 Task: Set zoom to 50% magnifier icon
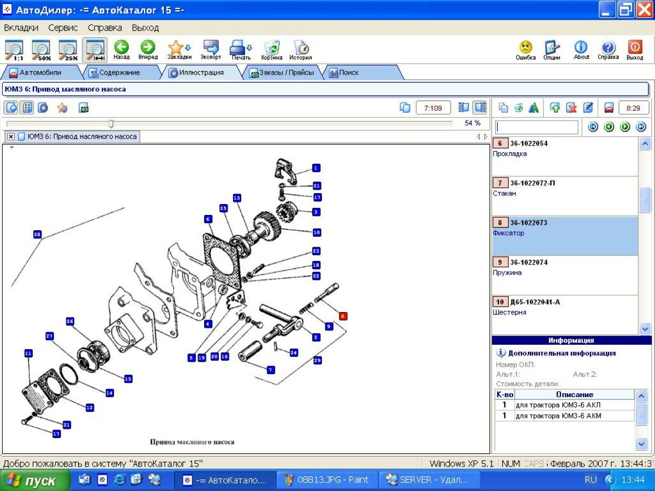click(41, 50)
